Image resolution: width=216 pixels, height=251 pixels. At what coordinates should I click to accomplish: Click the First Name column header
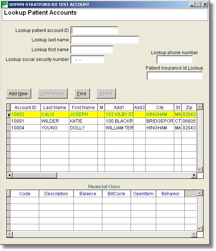[x=83, y=107]
